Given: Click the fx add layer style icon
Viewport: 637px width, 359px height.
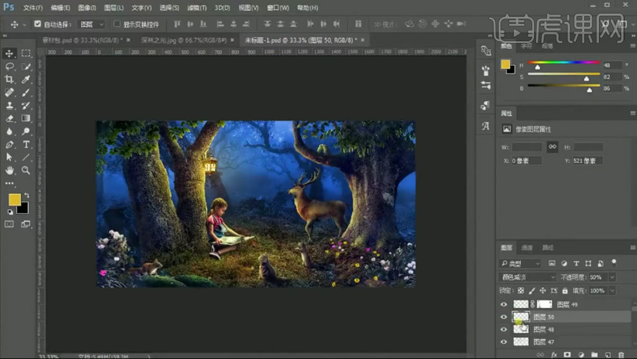Looking at the screenshot, I should click(554, 354).
